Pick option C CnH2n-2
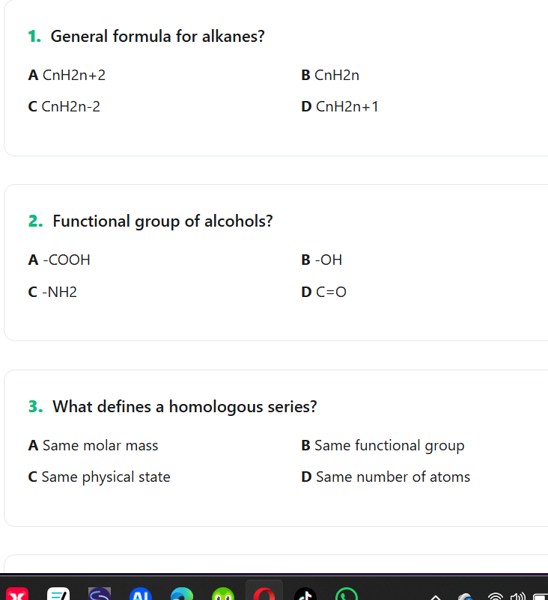The width and height of the screenshot is (548, 600). (x=64, y=106)
